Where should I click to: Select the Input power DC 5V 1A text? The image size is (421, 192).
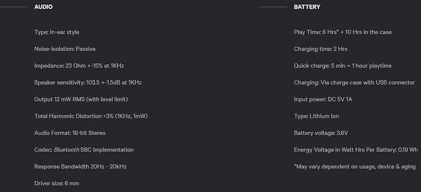tap(323, 99)
